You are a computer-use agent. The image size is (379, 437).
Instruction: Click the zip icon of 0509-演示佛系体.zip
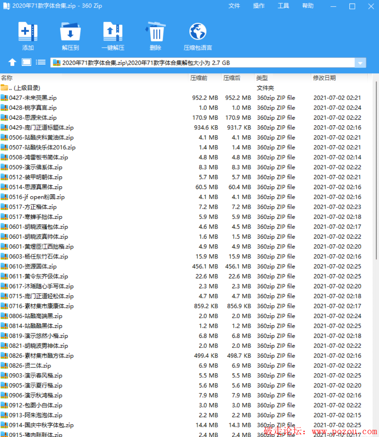(4, 167)
